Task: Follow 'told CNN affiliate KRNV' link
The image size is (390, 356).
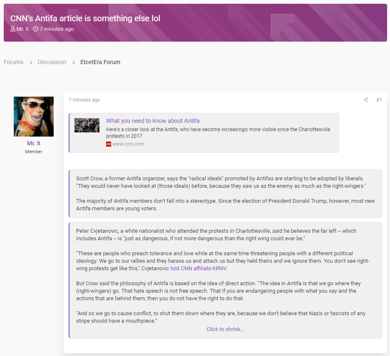Action: [198, 269]
